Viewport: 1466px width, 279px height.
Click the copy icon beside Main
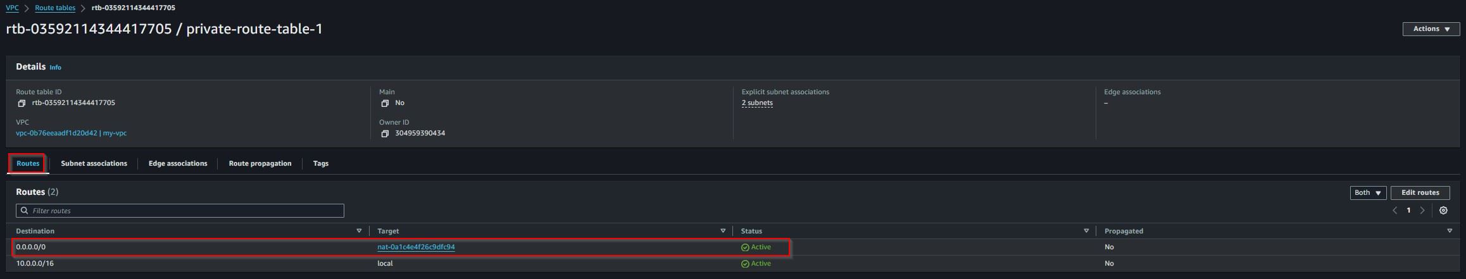pyautogui.click(x=385, y=103)
